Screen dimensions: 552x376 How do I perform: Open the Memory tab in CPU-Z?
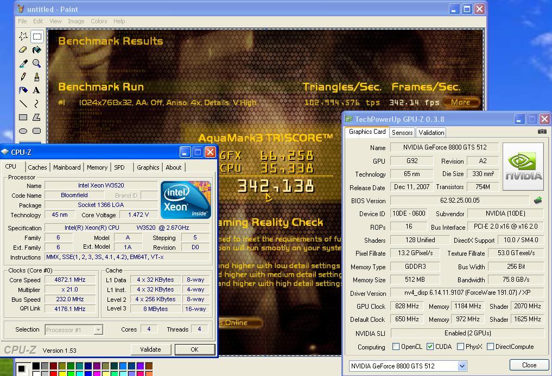click(x=97, y=167)
